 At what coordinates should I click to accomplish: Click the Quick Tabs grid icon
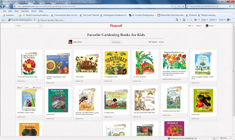[x=3, y=20]
